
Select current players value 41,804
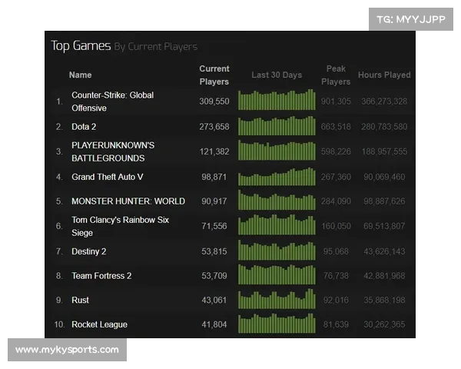coord(214,324)
